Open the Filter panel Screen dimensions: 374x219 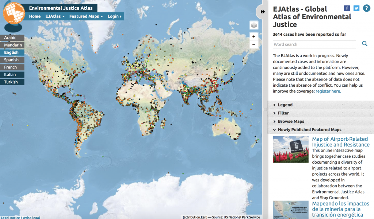click(283, 113)
